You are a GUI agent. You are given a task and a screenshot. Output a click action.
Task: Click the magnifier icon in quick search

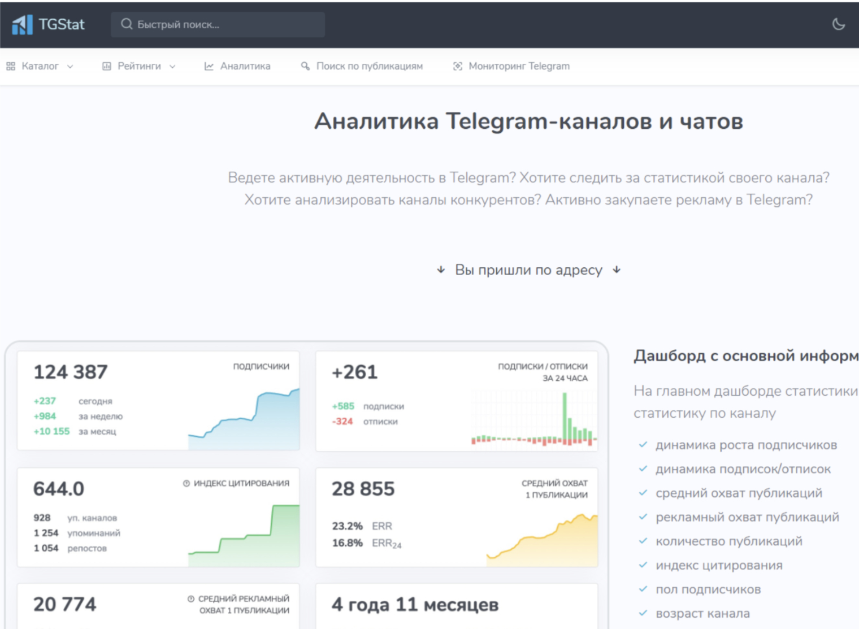pyautogui.click(x=127, y=24)
